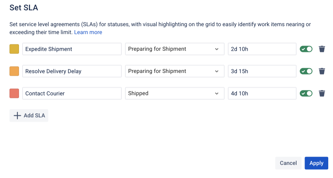This screenshot has height=178, width=333.
Task: Select the red swatch for Contact Courier
Action: 14,94
